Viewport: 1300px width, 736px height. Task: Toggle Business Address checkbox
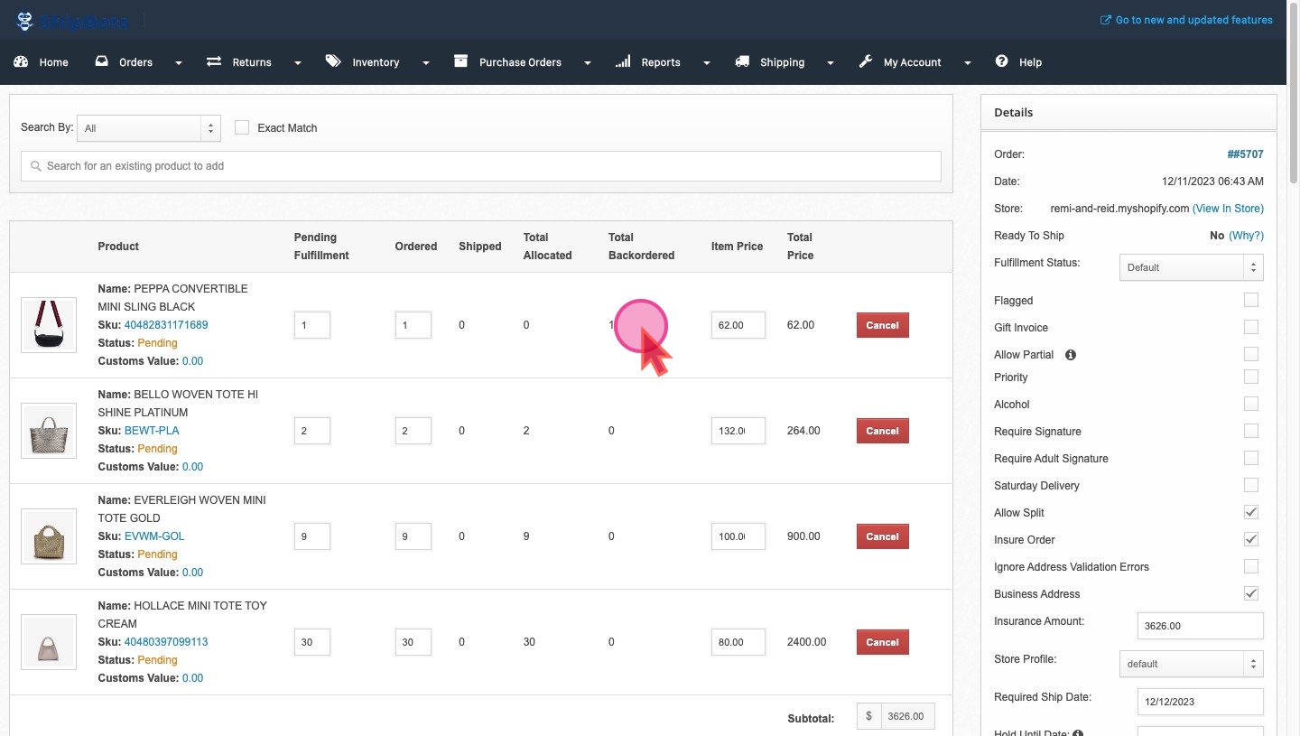coord(1251,593)
